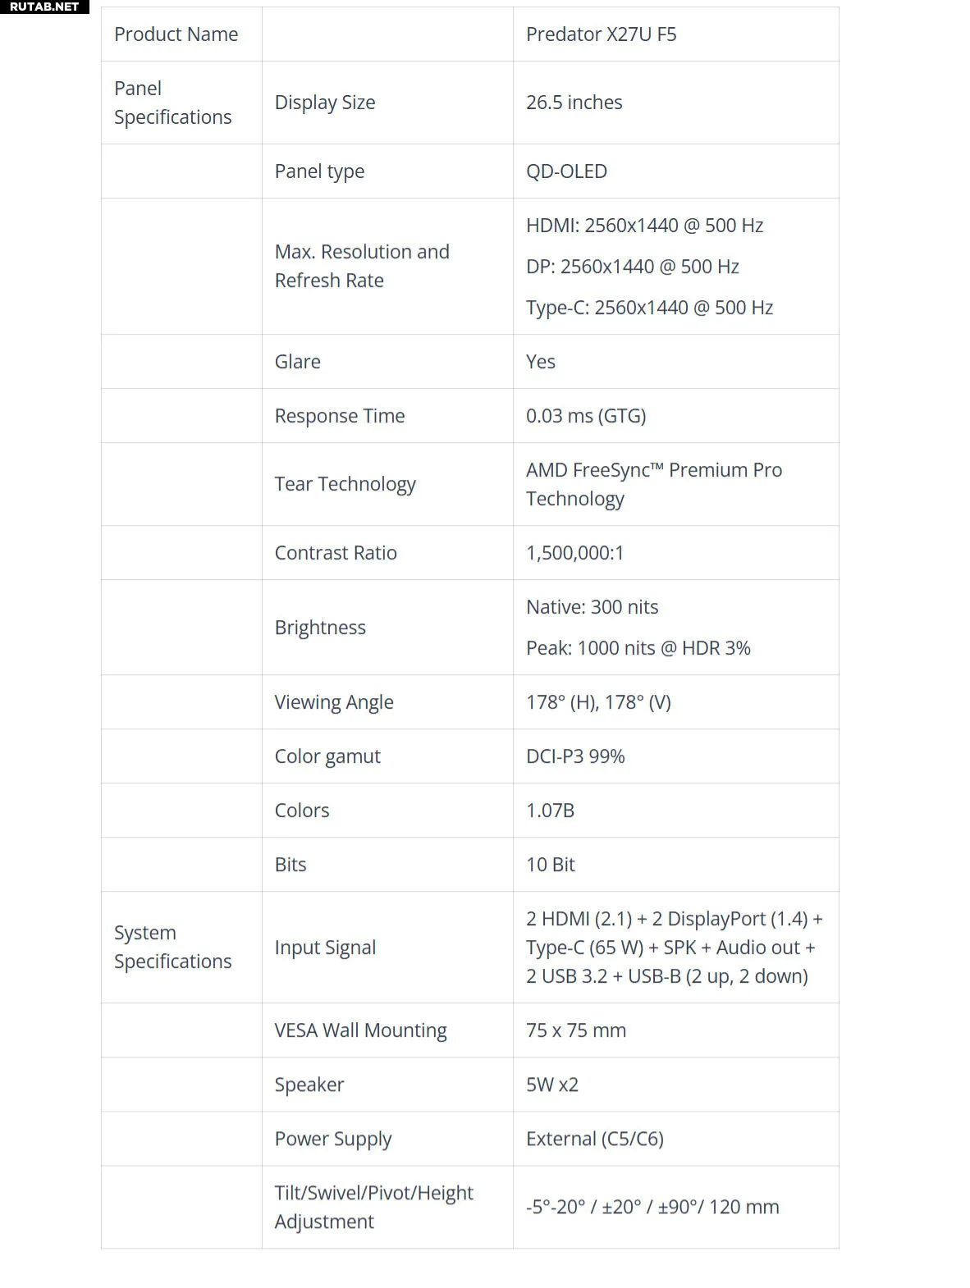
Task: Click the 1,500,000:1 contrast ratio value
Action: [x=574, y=553]
